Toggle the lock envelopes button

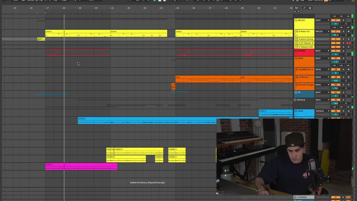(310, 8)
